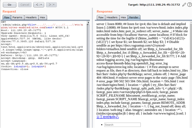Open the forward history dropdown arrow
The height and width of the screenshot is (129, 192).
54,5
